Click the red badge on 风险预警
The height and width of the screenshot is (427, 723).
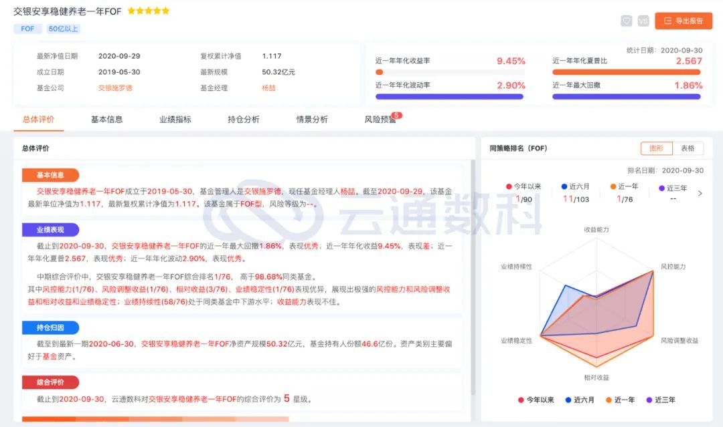coord(396,116)
